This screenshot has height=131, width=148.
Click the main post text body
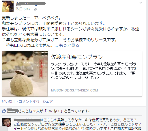click(x=70, y=31)
